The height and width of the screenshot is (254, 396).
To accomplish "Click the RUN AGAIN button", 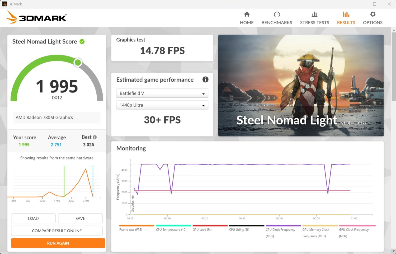I will (x=58, y=243).
